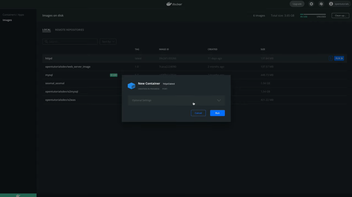The height and width of the screenshot is (197, 352).
Task: Open the Sort by dropdown
Action: pyautogui.click(x=108, y=42)
